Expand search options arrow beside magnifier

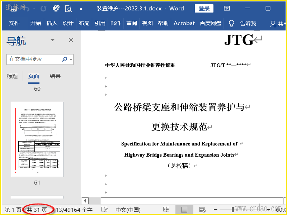(71, 59)
